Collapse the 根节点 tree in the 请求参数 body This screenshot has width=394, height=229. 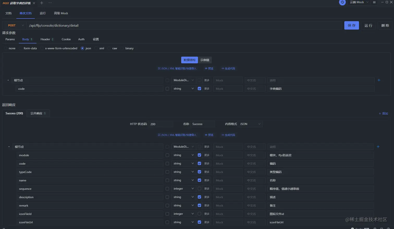click(8, 80)
